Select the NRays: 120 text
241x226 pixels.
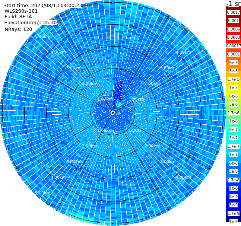coord(18,29)
